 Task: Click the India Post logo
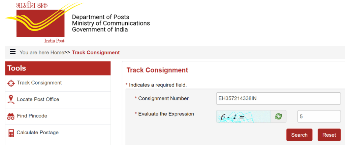click(x=40, y=22)
